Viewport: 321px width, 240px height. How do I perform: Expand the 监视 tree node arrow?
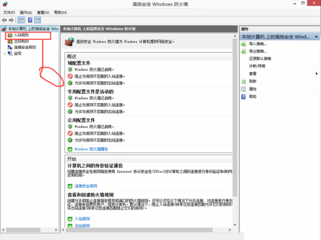point(4,53)
